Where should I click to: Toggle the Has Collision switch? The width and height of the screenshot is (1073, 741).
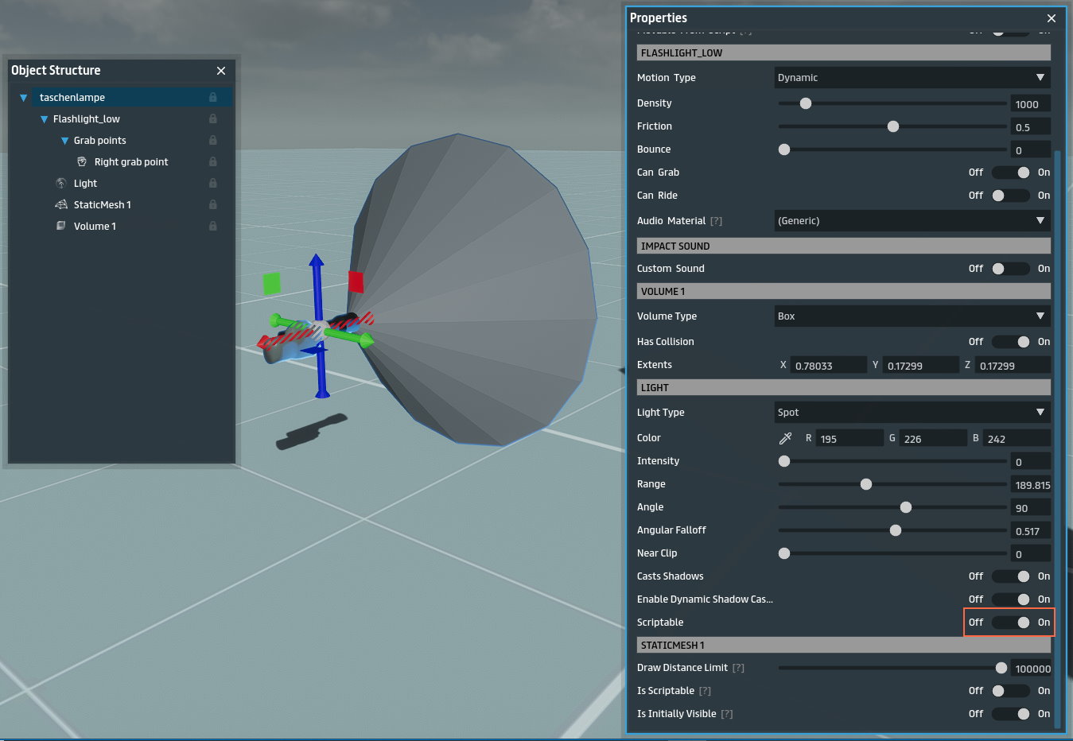pyautogui.click(x=1011, y=342)
